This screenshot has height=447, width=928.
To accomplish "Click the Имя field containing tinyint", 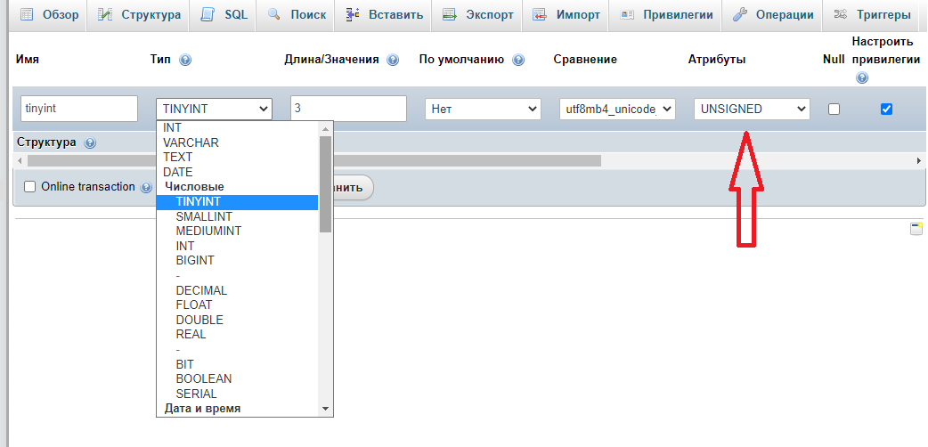I will coord(78,109).
